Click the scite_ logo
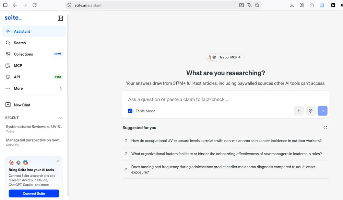 tap(13, 18)
